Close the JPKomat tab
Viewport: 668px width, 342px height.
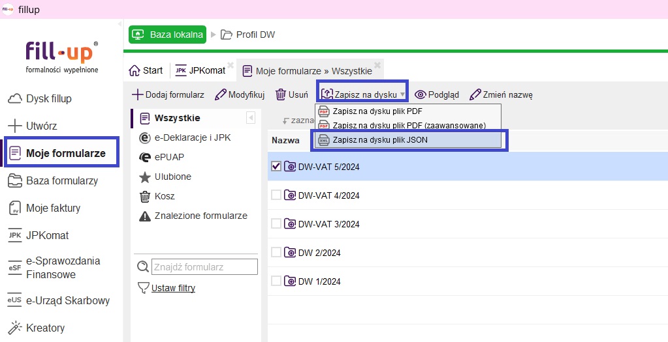tap(231, 65)
